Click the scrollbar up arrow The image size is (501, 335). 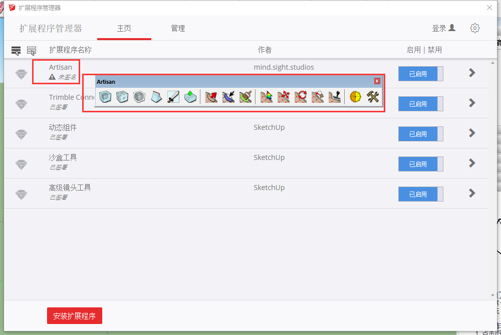[492, 63]
